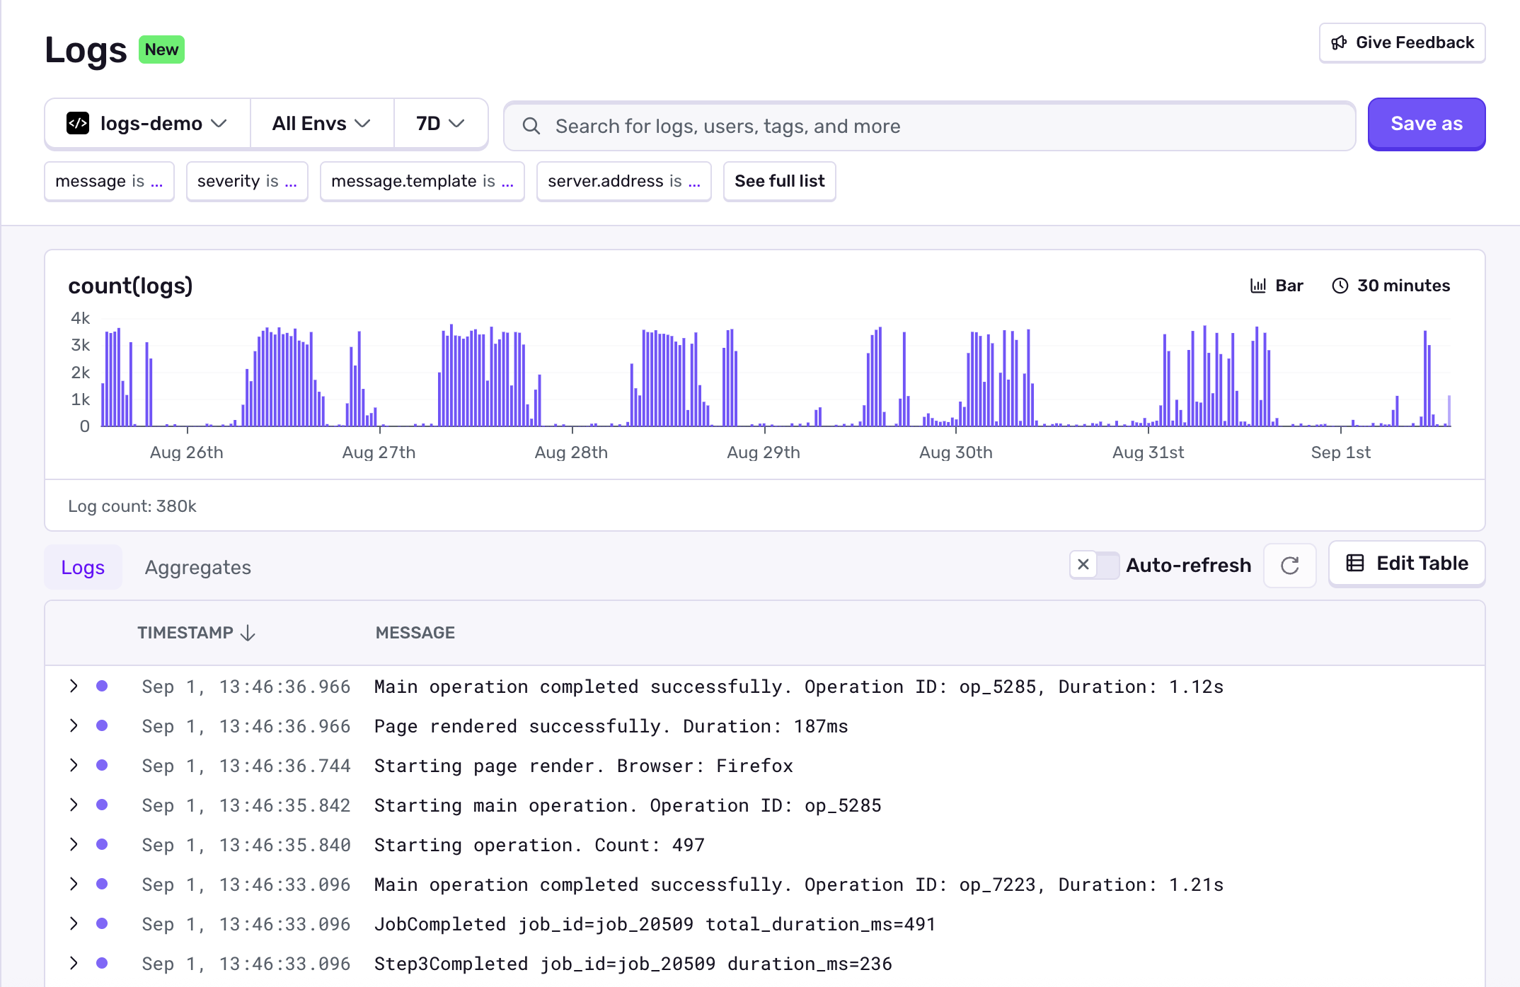The image size is (1520, 987).
Task: Expand the Starting page render Firefox row
Action: pyautogui.click(x=74, y=765)
